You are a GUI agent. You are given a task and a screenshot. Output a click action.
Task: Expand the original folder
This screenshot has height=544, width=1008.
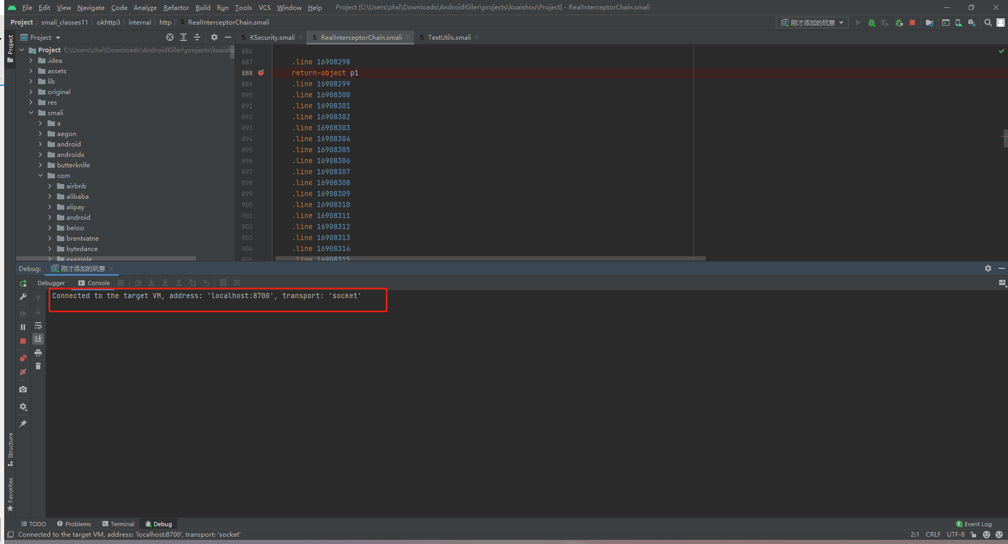pyautogui.click(x=31, y=92)
